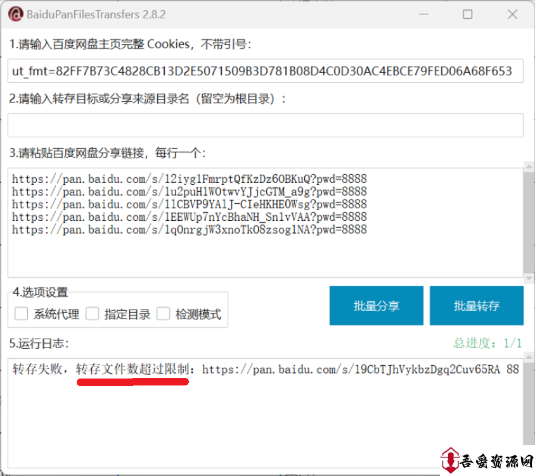Select the link line containing 1q0nrgjW3xnoTk08zsog1NA
The image size is (535, 476).
(x=190, y=230)
